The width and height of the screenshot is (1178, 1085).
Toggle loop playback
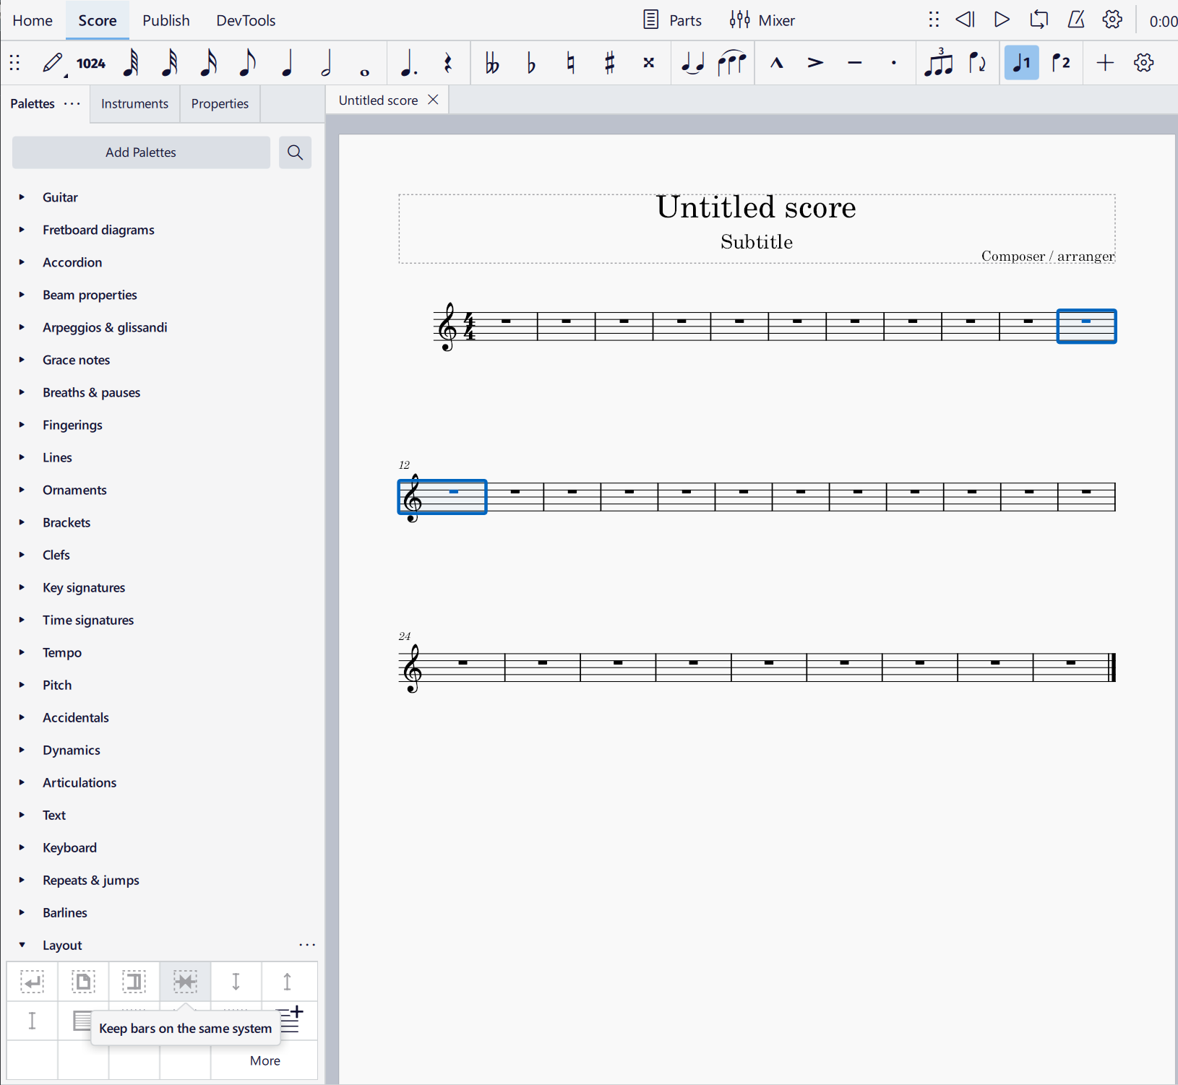point(1039,20)
